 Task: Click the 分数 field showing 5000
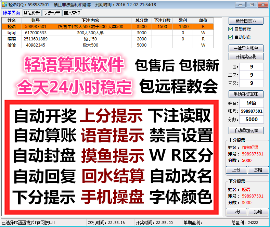252,119
